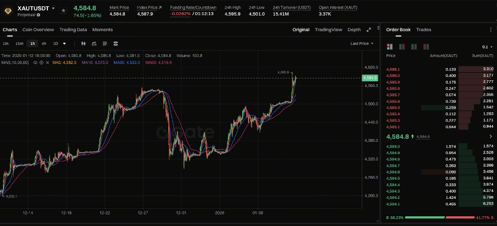Select ask price 4,585.6 row
Screen dimensions: 497x226
point(440,101)
